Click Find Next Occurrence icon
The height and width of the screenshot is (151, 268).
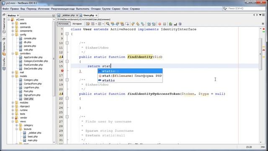point(117,24)
